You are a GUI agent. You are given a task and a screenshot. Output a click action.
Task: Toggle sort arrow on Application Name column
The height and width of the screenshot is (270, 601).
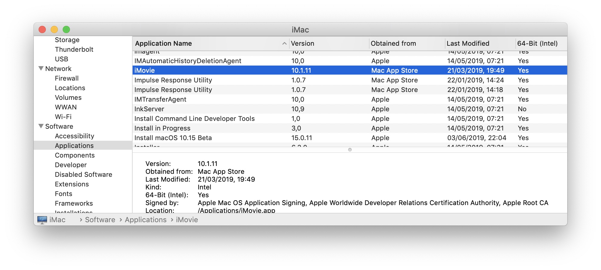point(284,44)
